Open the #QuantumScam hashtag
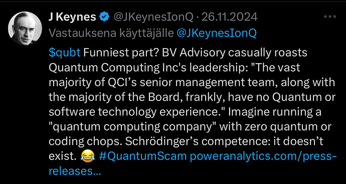Image resolution: width=346 pixels, height=184 pixels. (x=143, y=156)
